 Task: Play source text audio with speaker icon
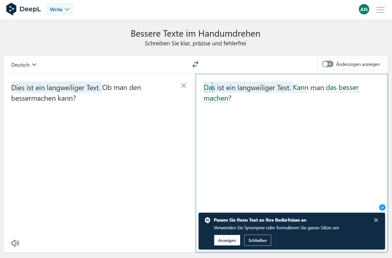[x=15, y=243]
